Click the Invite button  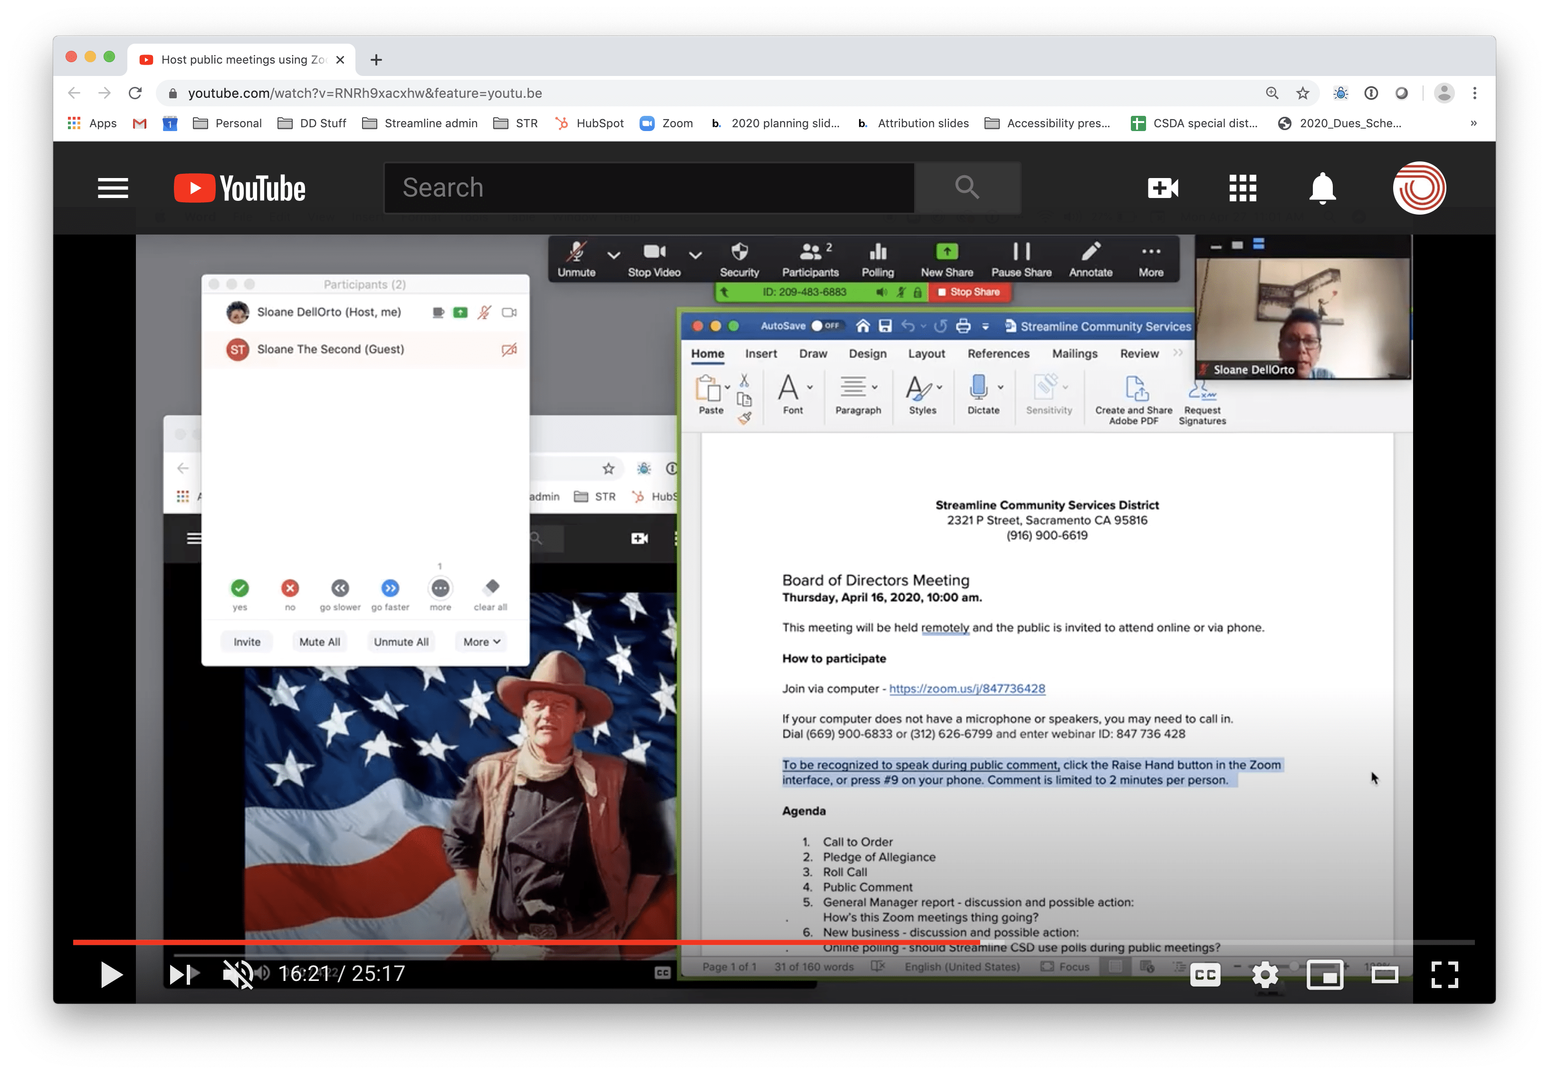point(247,642)
